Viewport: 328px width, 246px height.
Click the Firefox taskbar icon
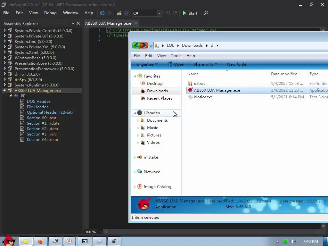40,242
